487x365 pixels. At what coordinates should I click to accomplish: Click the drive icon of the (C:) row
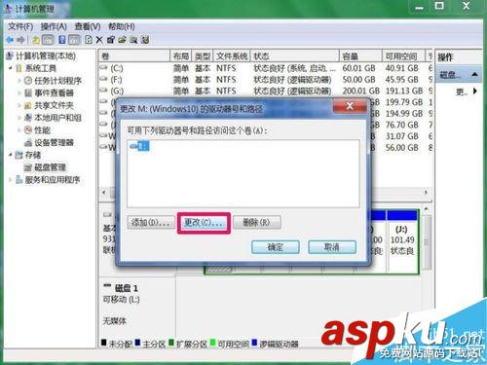[103, 68]
